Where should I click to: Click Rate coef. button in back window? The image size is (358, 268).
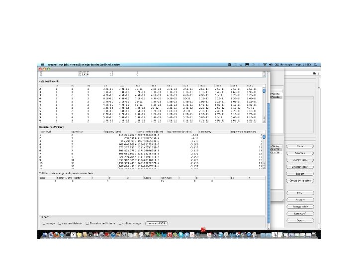[x=300, y=214]
